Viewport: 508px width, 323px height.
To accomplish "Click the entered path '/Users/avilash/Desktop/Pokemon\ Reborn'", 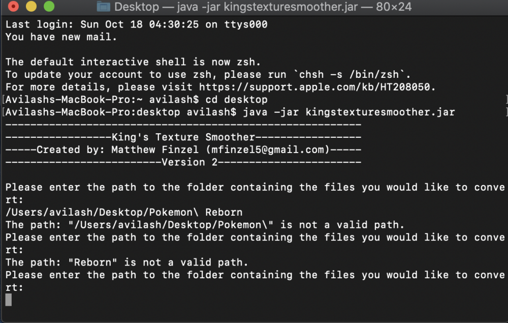I will pyautogui.click(x=124, y=213).
